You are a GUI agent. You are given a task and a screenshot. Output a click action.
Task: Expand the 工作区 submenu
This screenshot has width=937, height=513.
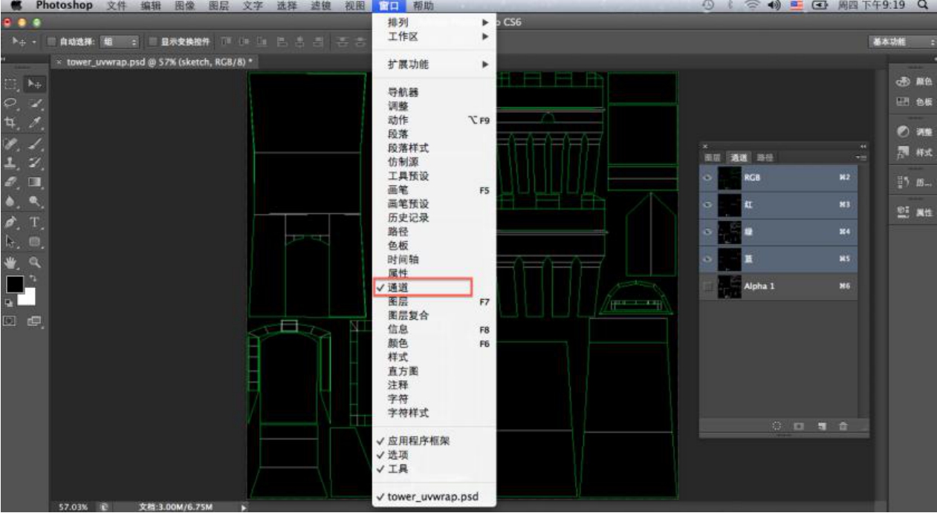(434, 36)
